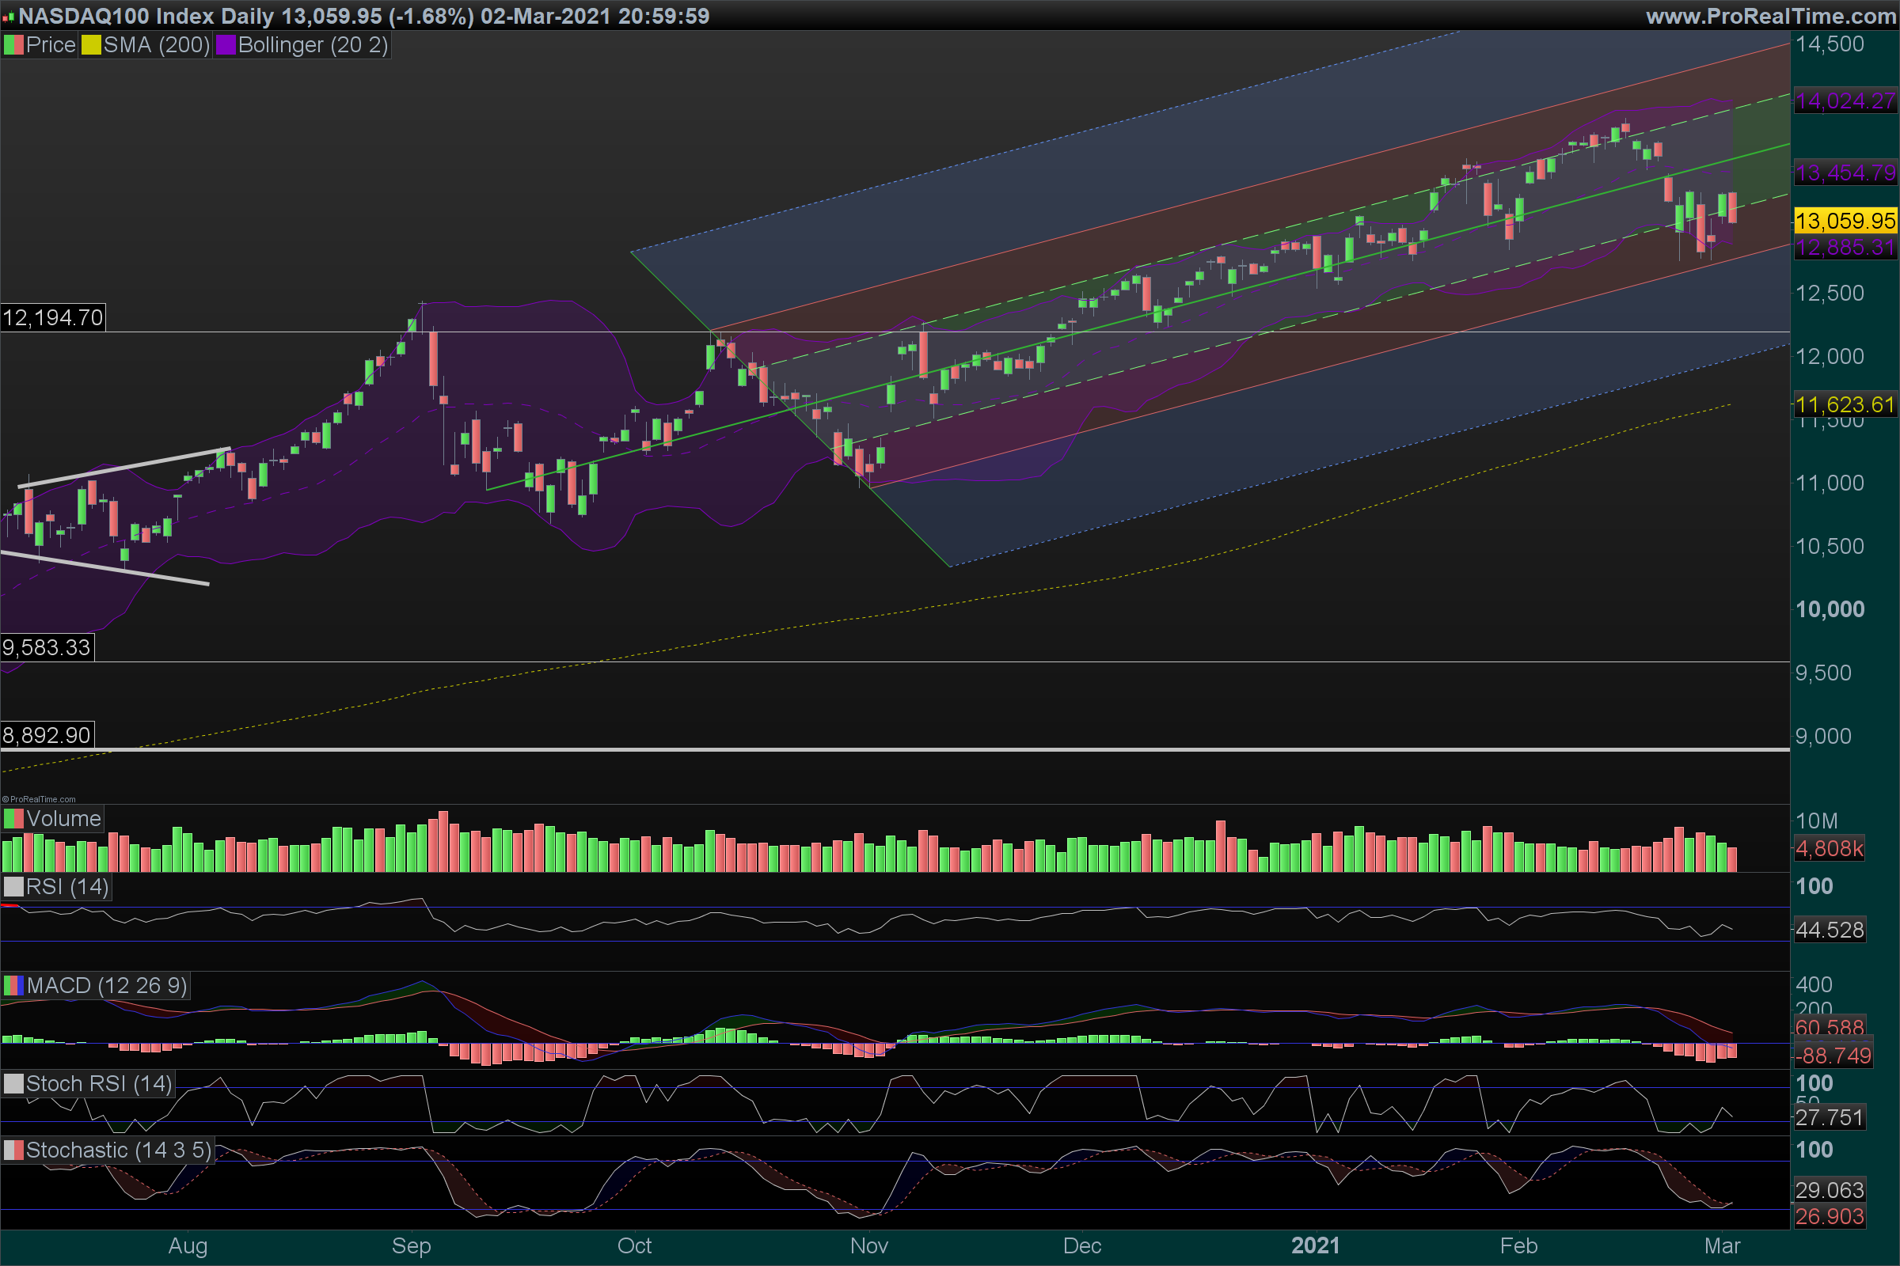The image size is (1900, 1266).
Task: Click the 11,623.61 SMA value tag
Action: (x=1845, y=404)
